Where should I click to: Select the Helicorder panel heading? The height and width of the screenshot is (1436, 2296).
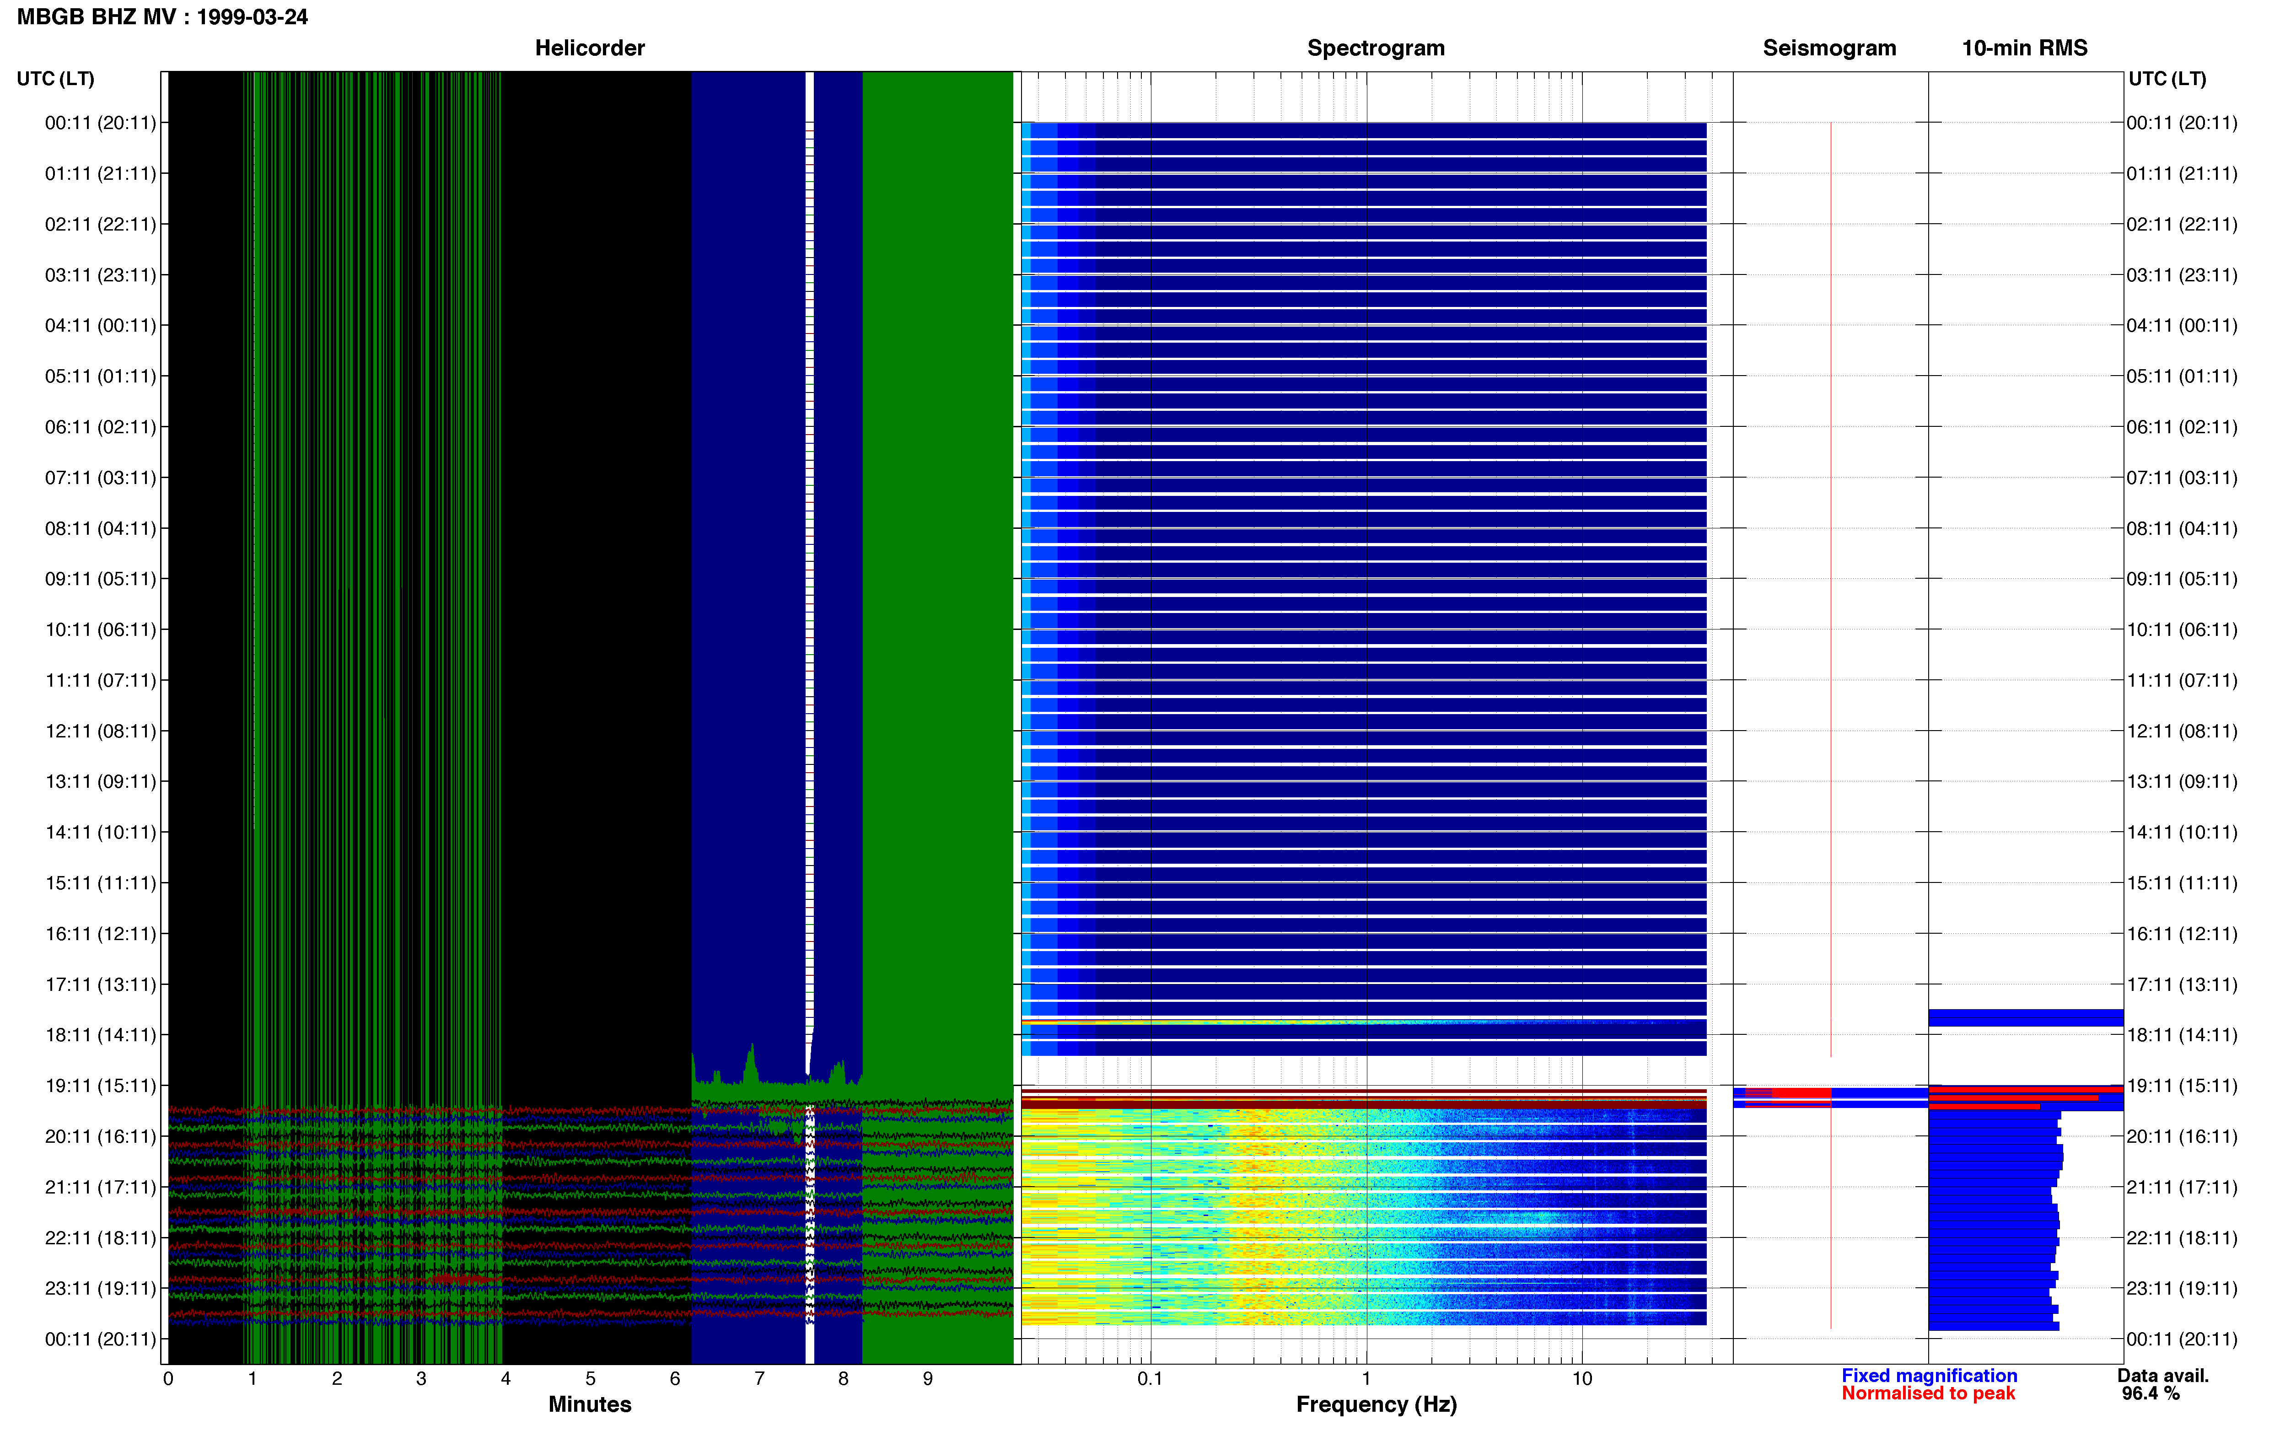click(x=590, y=48)
